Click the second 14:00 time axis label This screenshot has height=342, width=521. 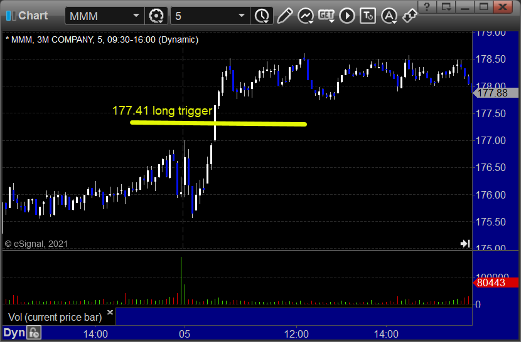(x=386, y=334)
